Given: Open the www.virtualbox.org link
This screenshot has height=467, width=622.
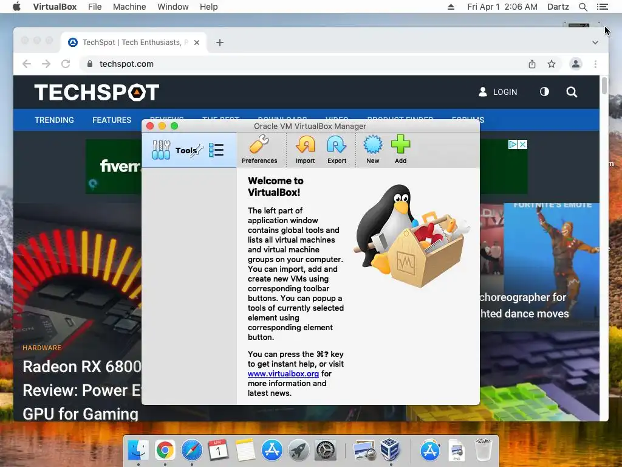Looking at the screenshot, I should coord(283,374).
